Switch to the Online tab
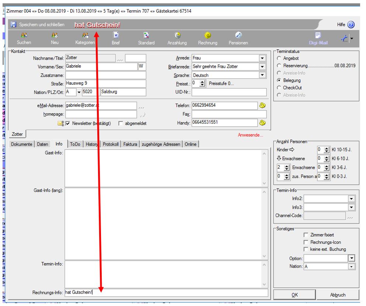 click(x=191, y=144)
